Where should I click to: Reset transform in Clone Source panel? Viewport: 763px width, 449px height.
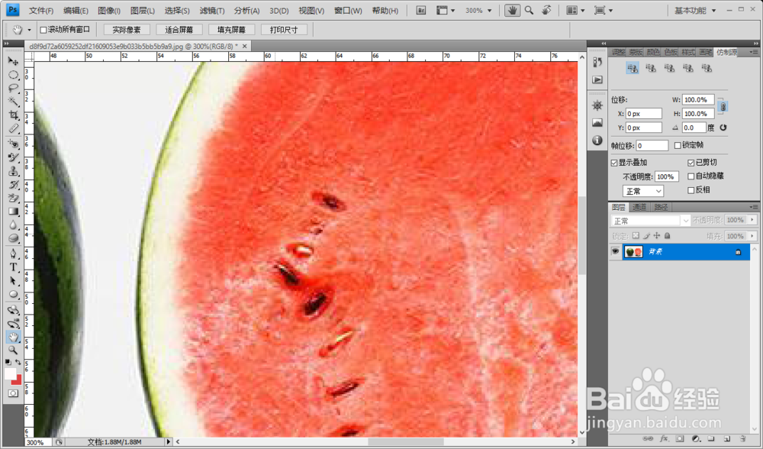click(x=723, y=128)
